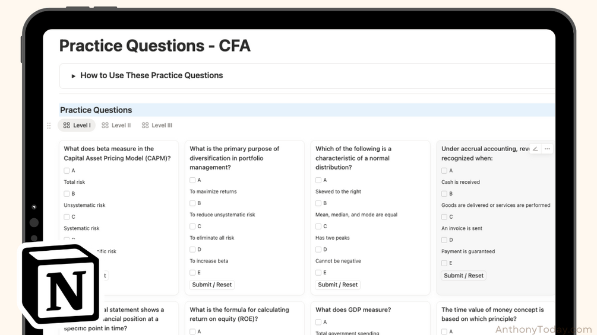Expand How to Use These Practice Questions toggle

(74, 76)
